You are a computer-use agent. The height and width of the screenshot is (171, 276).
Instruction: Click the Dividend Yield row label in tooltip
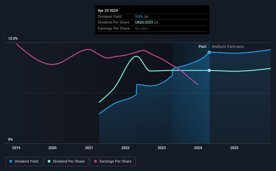(110, 16)
